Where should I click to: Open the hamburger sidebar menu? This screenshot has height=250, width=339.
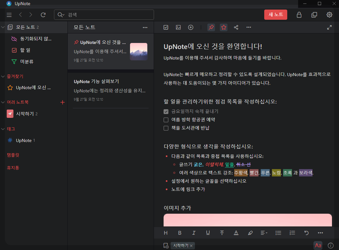[9, 15]
